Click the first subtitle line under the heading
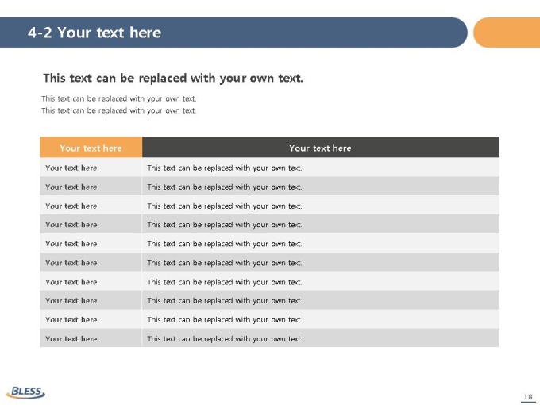This screenshot has height=405, width=540. click(119, 98)
